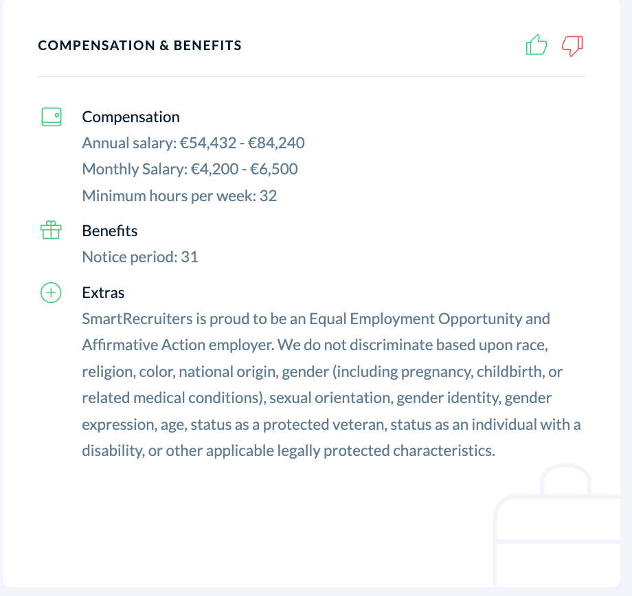Click the Benefits subheading
This screenshot has height=596, width=632.
point(110,231)
